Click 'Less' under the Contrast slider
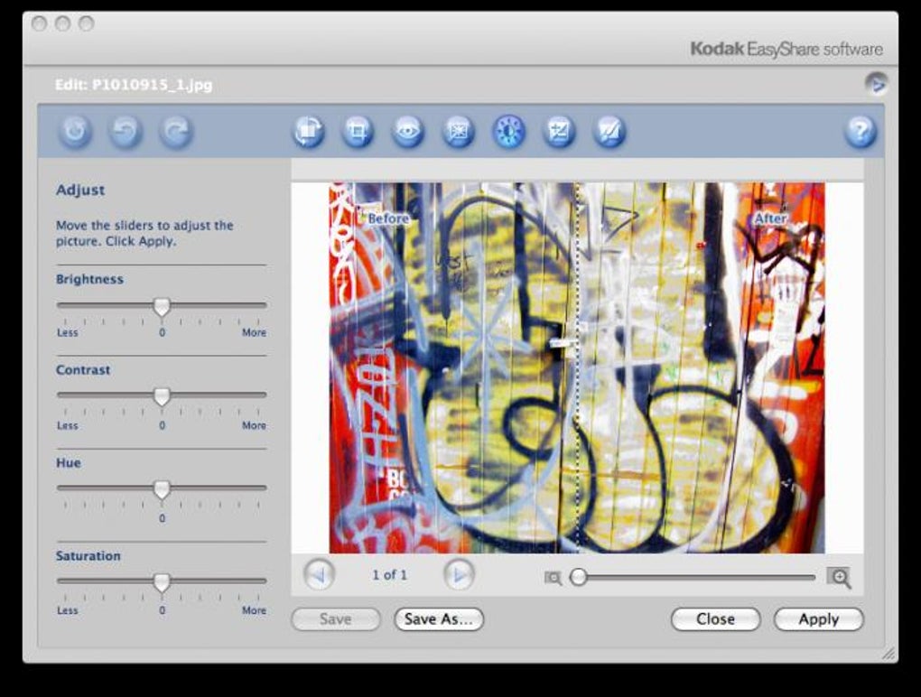This screenshot has width=921, height=697. [67, 425]
